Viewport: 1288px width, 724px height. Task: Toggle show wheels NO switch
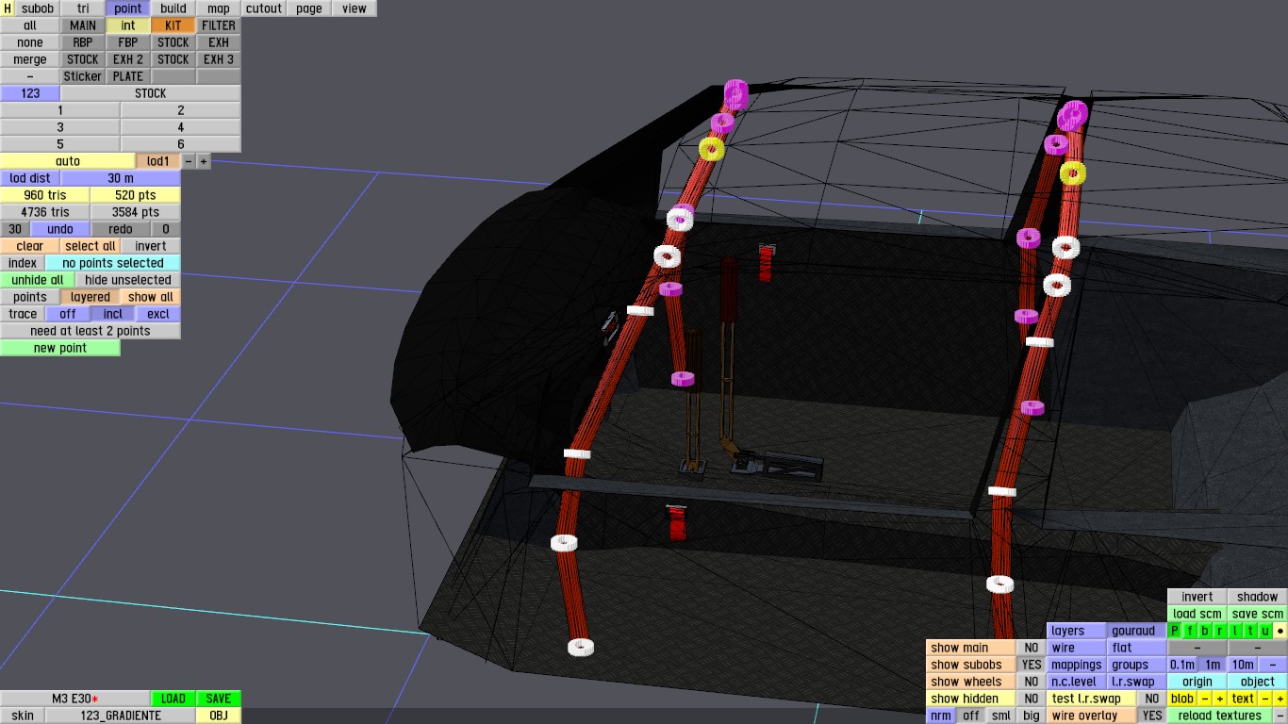click(x=1032, y=682)
